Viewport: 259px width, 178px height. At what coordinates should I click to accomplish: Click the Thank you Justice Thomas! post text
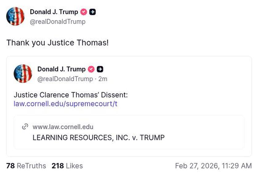coord(57,43)
